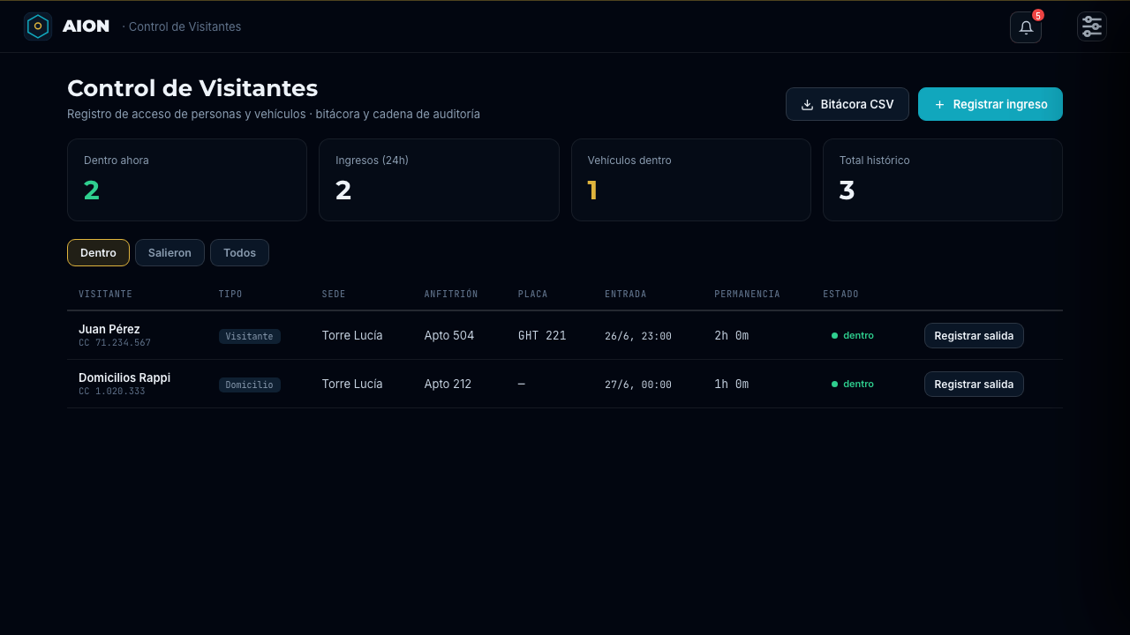Register exit for Domicilios Rappi
The image size is (1130, 635).
click(x=974, y=385)
